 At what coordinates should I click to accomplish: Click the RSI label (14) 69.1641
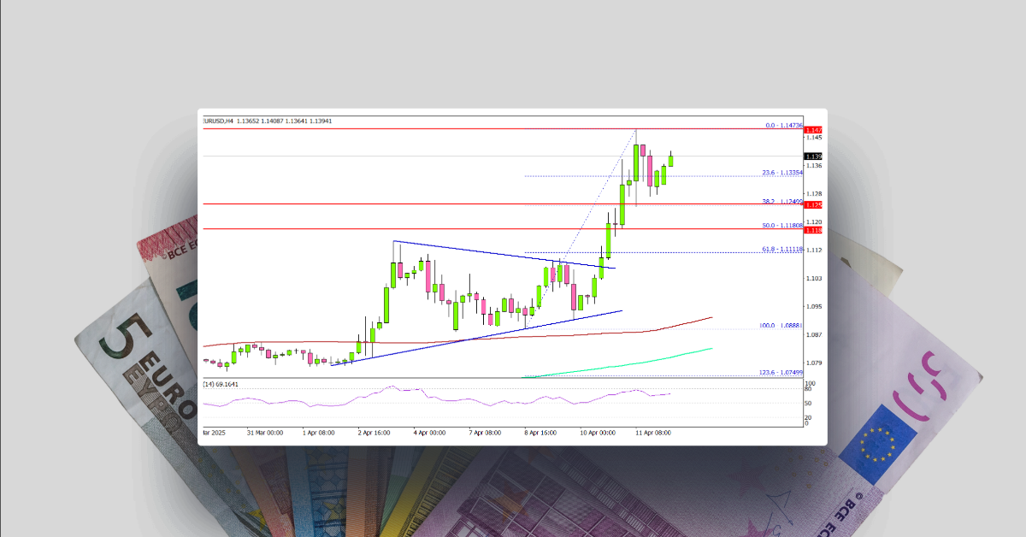tap(221, 385)
